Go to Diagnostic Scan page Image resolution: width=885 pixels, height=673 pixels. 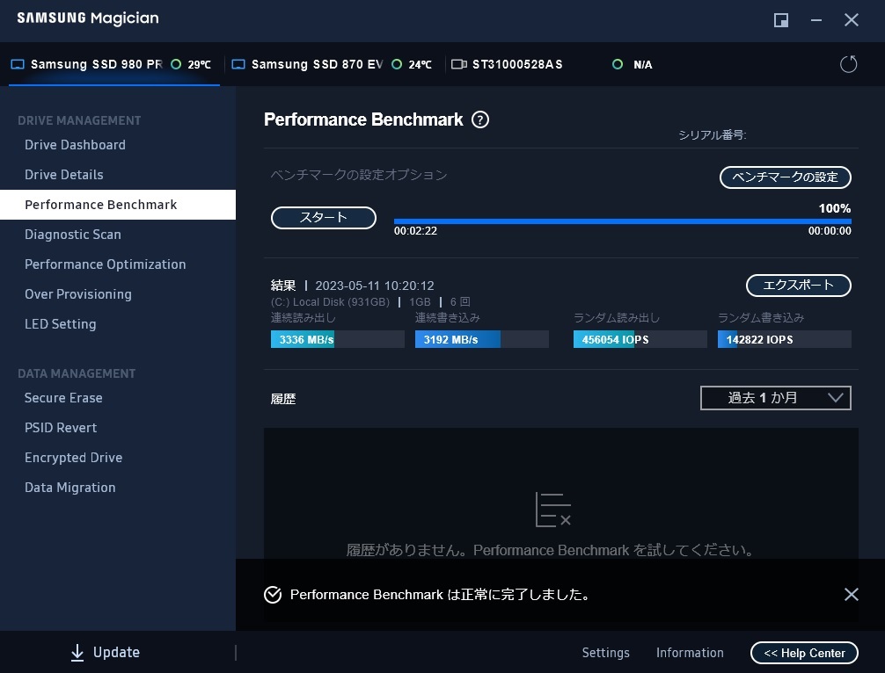pos(73,235)
